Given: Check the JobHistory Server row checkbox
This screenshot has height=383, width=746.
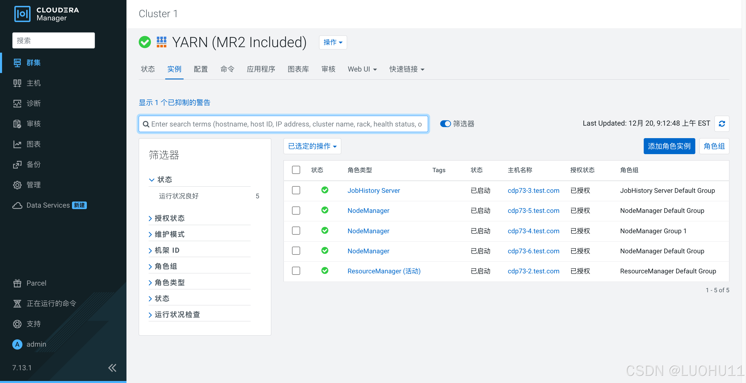Looking at the screenshot, I should 296,190.
